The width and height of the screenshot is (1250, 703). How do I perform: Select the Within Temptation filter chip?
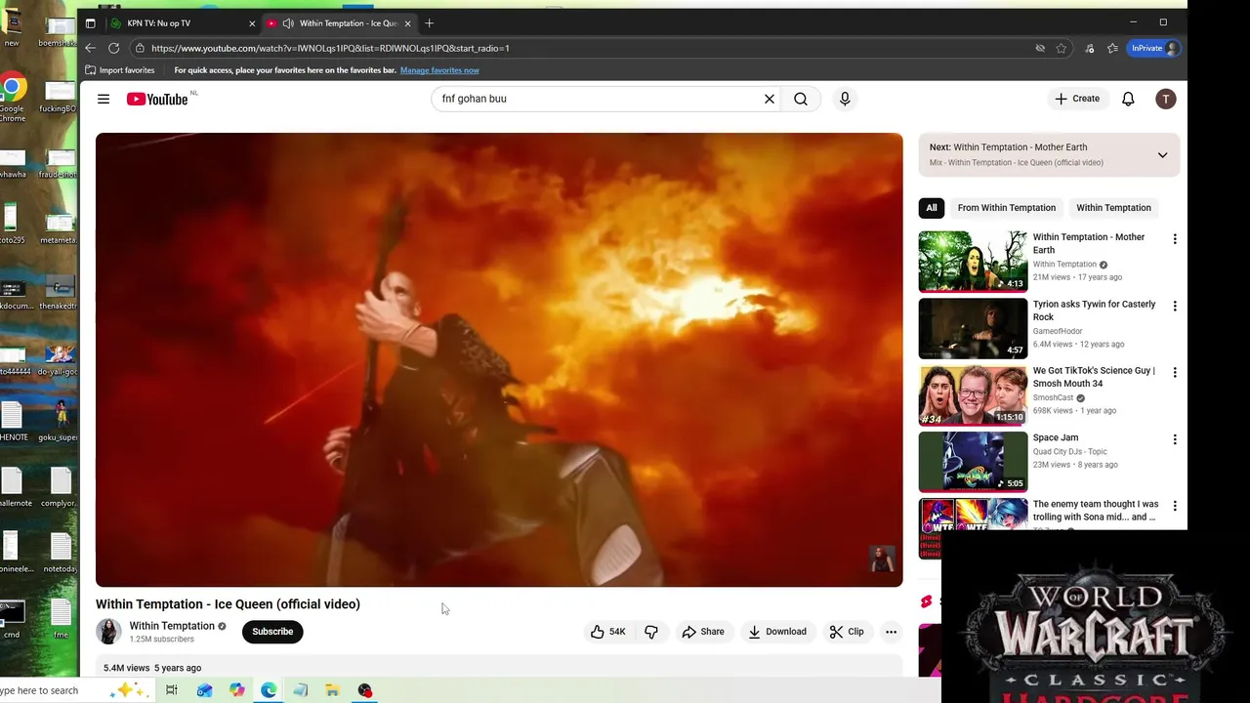[x=1113, y=208]
